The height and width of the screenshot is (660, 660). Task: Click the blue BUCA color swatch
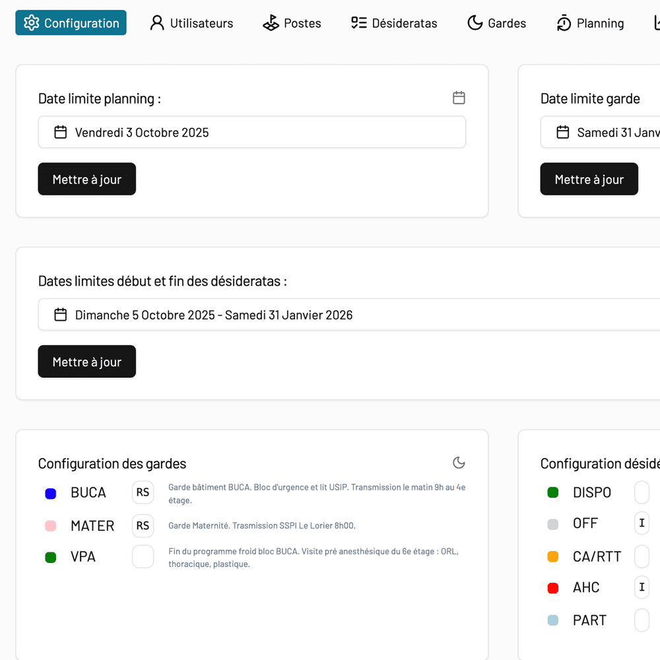point(50,494)
